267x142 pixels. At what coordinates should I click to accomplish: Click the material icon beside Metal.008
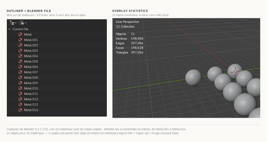[20, 78]
